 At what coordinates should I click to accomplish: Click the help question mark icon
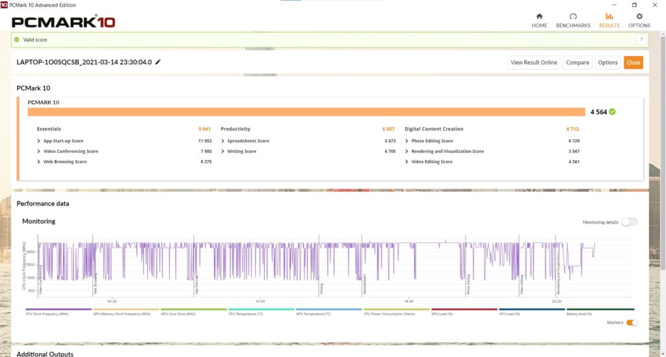[641, 40]
